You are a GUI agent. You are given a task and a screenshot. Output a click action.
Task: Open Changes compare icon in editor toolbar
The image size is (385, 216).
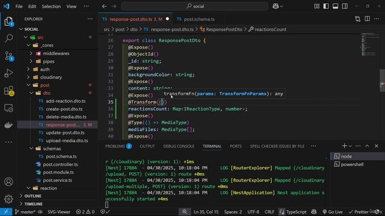[x=358, y=19]
